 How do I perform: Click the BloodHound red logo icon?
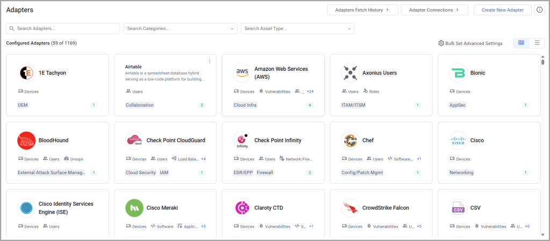(26, 140)
